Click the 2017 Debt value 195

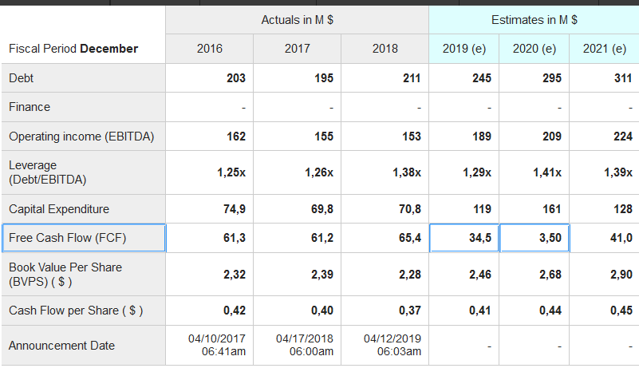323,78
